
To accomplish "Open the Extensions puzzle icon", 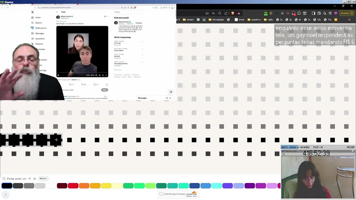I will [299, 13].
